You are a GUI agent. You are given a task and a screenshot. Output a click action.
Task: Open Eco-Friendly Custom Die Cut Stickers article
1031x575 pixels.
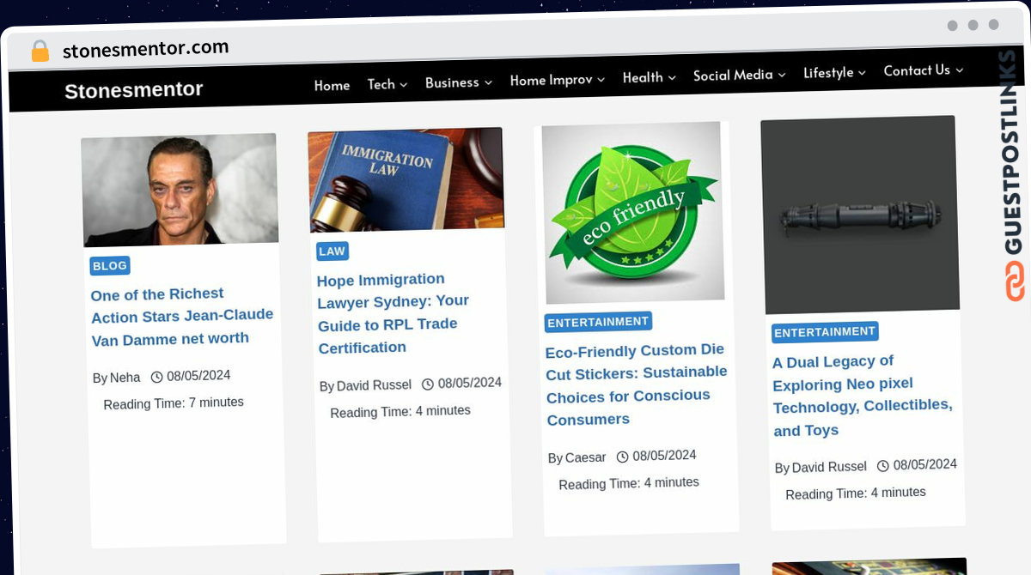tap(637, 384)
